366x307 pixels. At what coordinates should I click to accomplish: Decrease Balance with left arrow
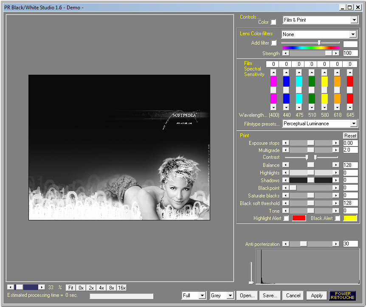pos(286,165)
